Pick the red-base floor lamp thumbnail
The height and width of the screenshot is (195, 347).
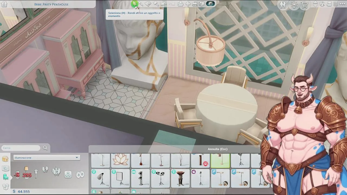coord(140,160)
